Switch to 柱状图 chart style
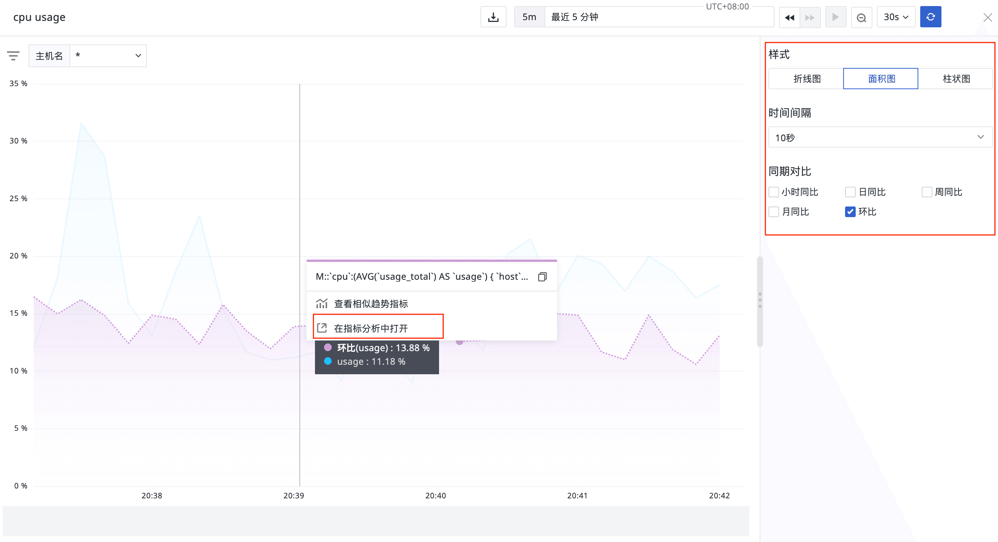This screenshot has height=542, width=998. [x=956, y=79]
